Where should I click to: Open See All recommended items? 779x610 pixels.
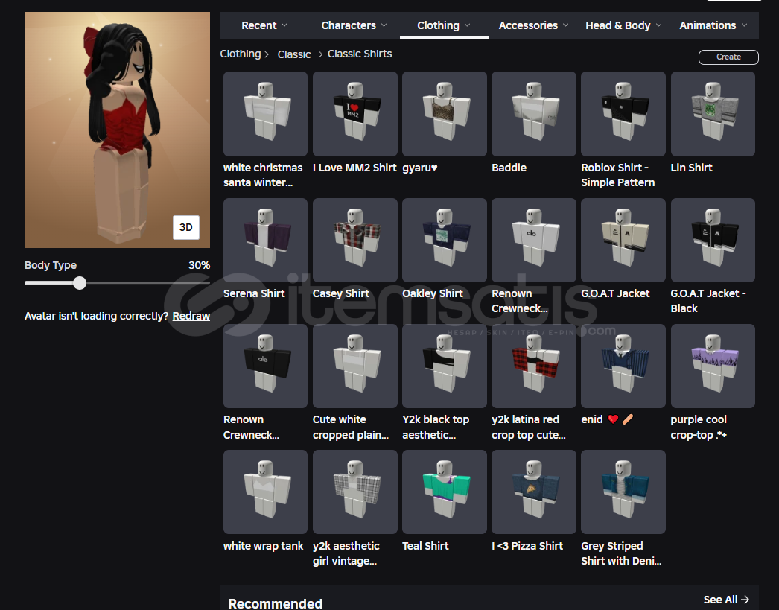(x=726, y=600)
